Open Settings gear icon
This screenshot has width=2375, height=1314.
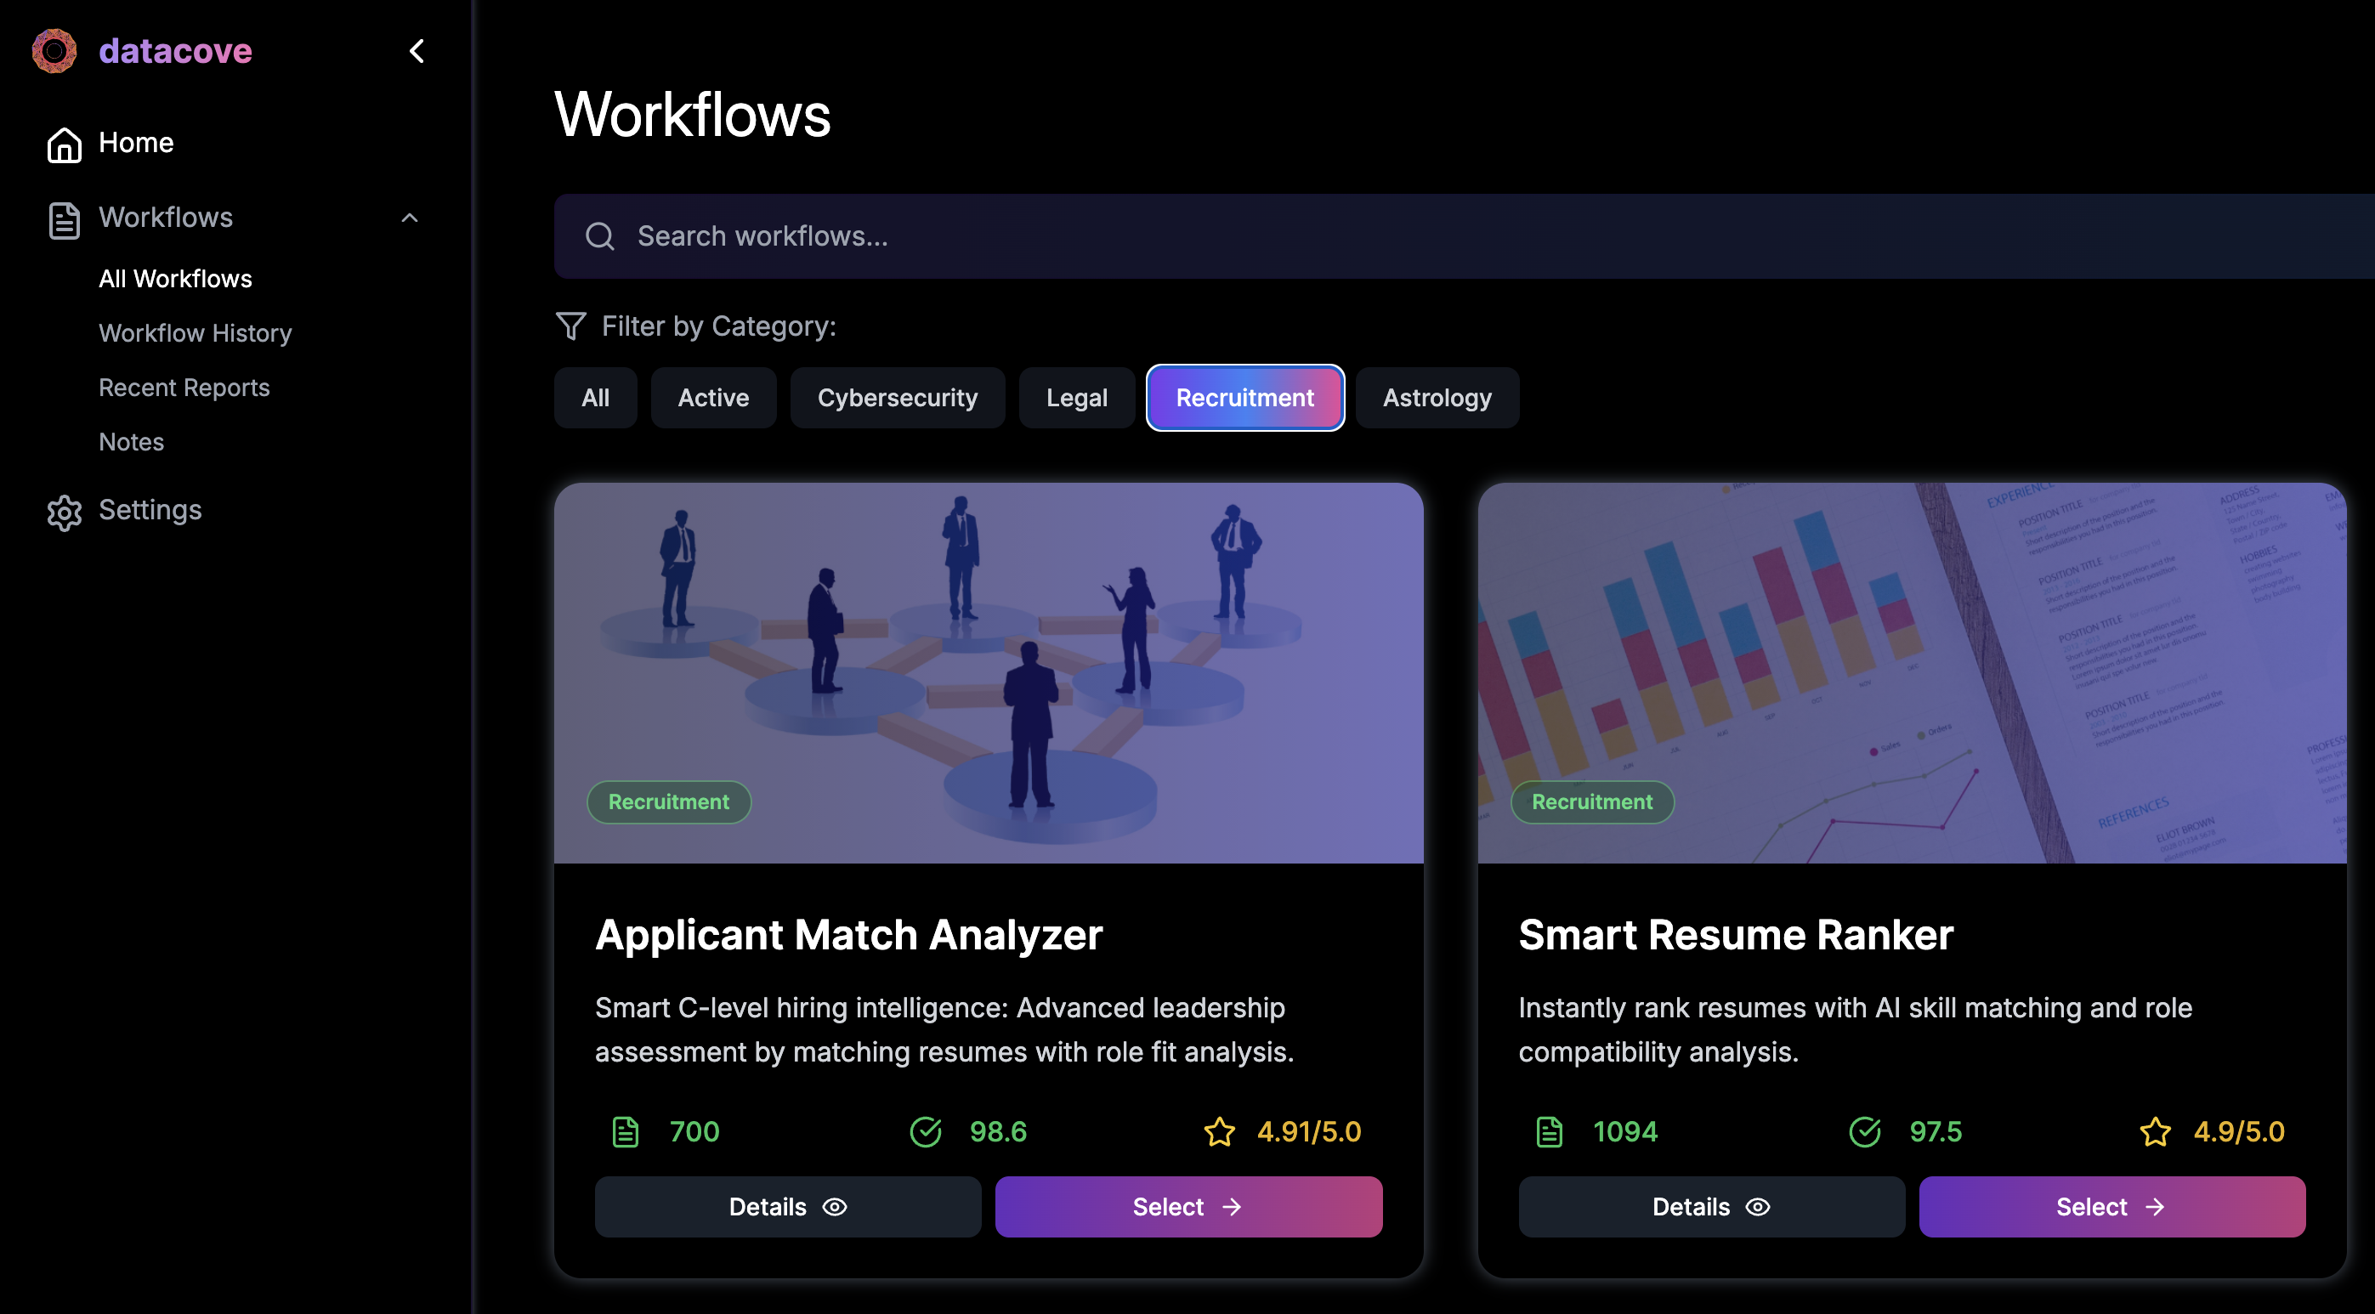pos(64,512)
